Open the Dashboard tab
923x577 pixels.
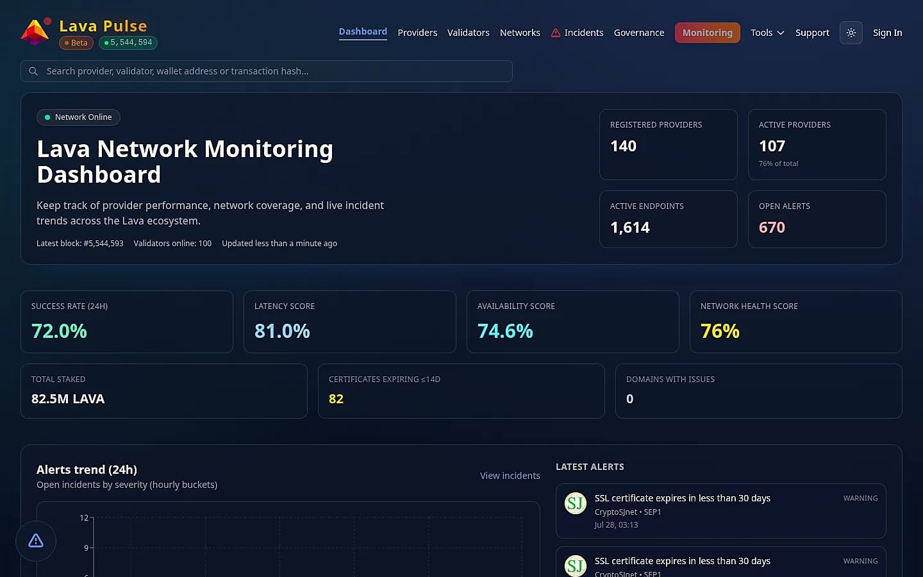(363, 32)
